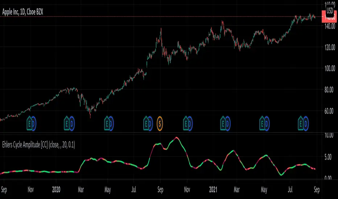The width and height of the screenshot is (338, 199).
Task: Open the dividend marker after July 2021
Action: point(306,123)
